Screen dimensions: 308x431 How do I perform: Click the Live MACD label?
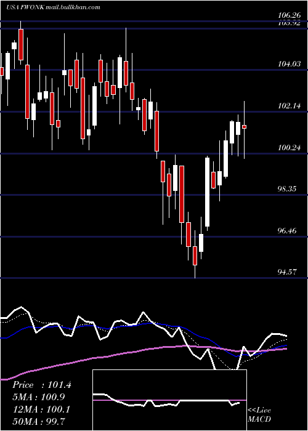click(259, 414)
